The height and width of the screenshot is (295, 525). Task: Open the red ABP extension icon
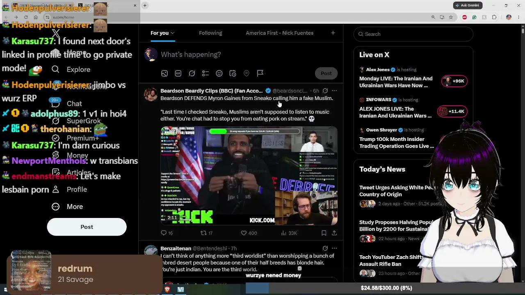tap(464, 17)
